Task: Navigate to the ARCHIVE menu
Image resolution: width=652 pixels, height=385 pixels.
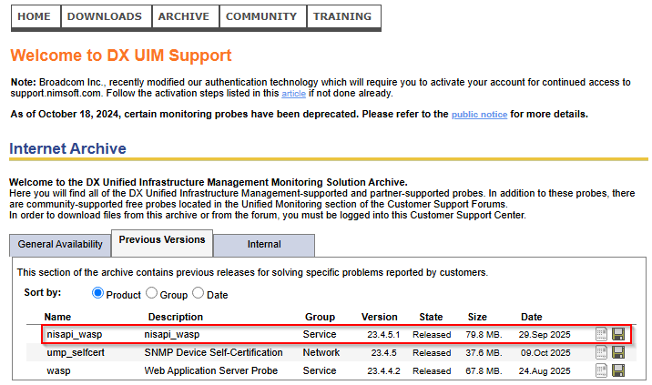Action: click(183, 16)
